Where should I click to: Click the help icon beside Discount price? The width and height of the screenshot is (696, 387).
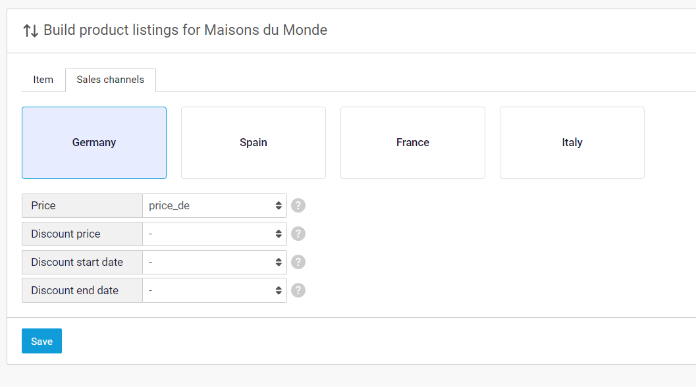(298, 234)
